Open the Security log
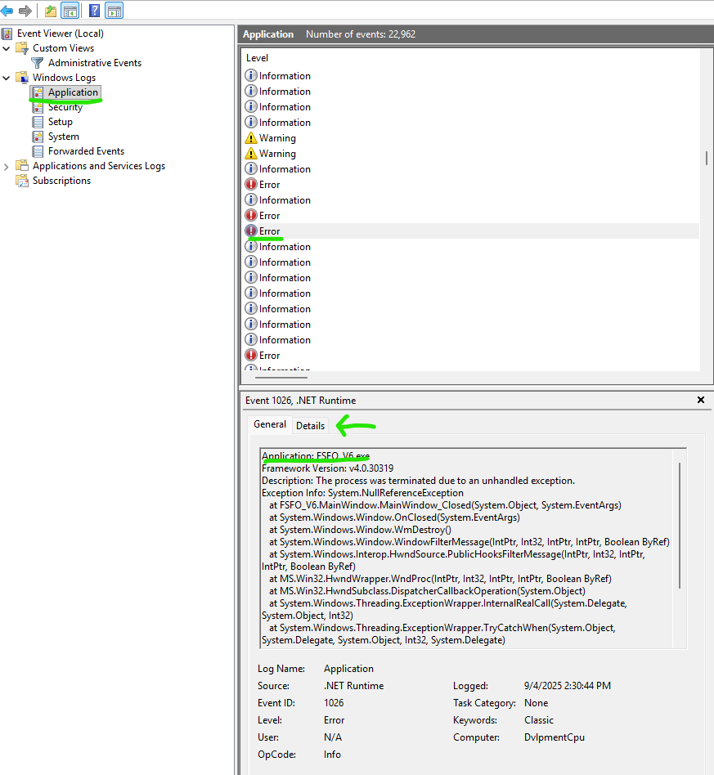The image size is (714, 775). point(65,107)
